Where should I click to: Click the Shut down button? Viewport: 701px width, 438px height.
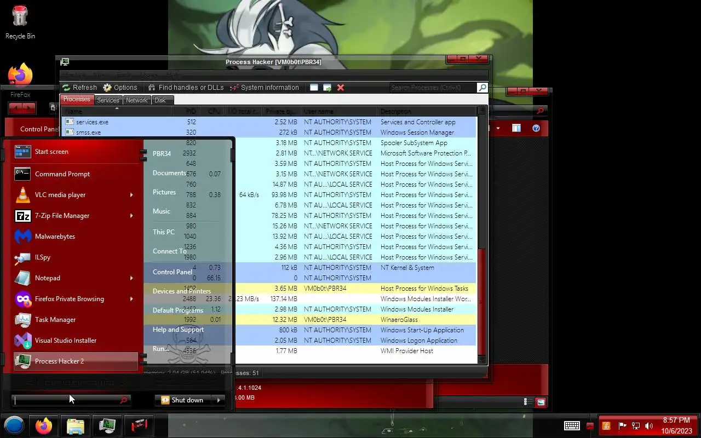tap(184, 400)
